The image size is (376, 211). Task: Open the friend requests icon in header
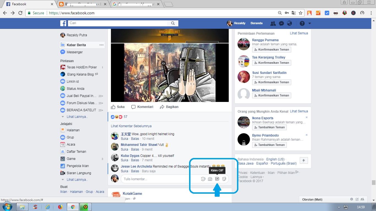273,23
